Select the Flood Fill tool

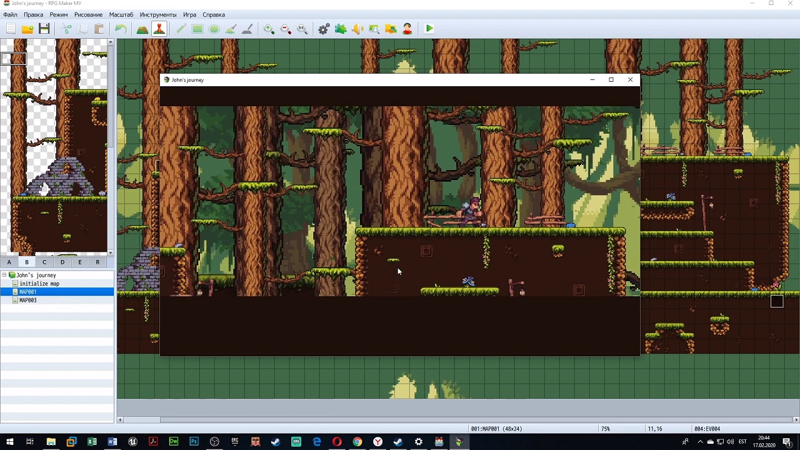click(231, 29)
